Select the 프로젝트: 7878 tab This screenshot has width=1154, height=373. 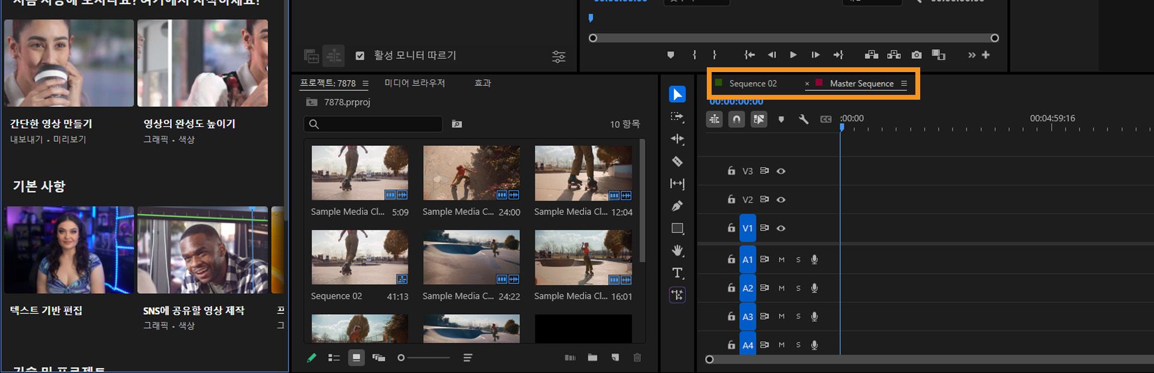328,83
